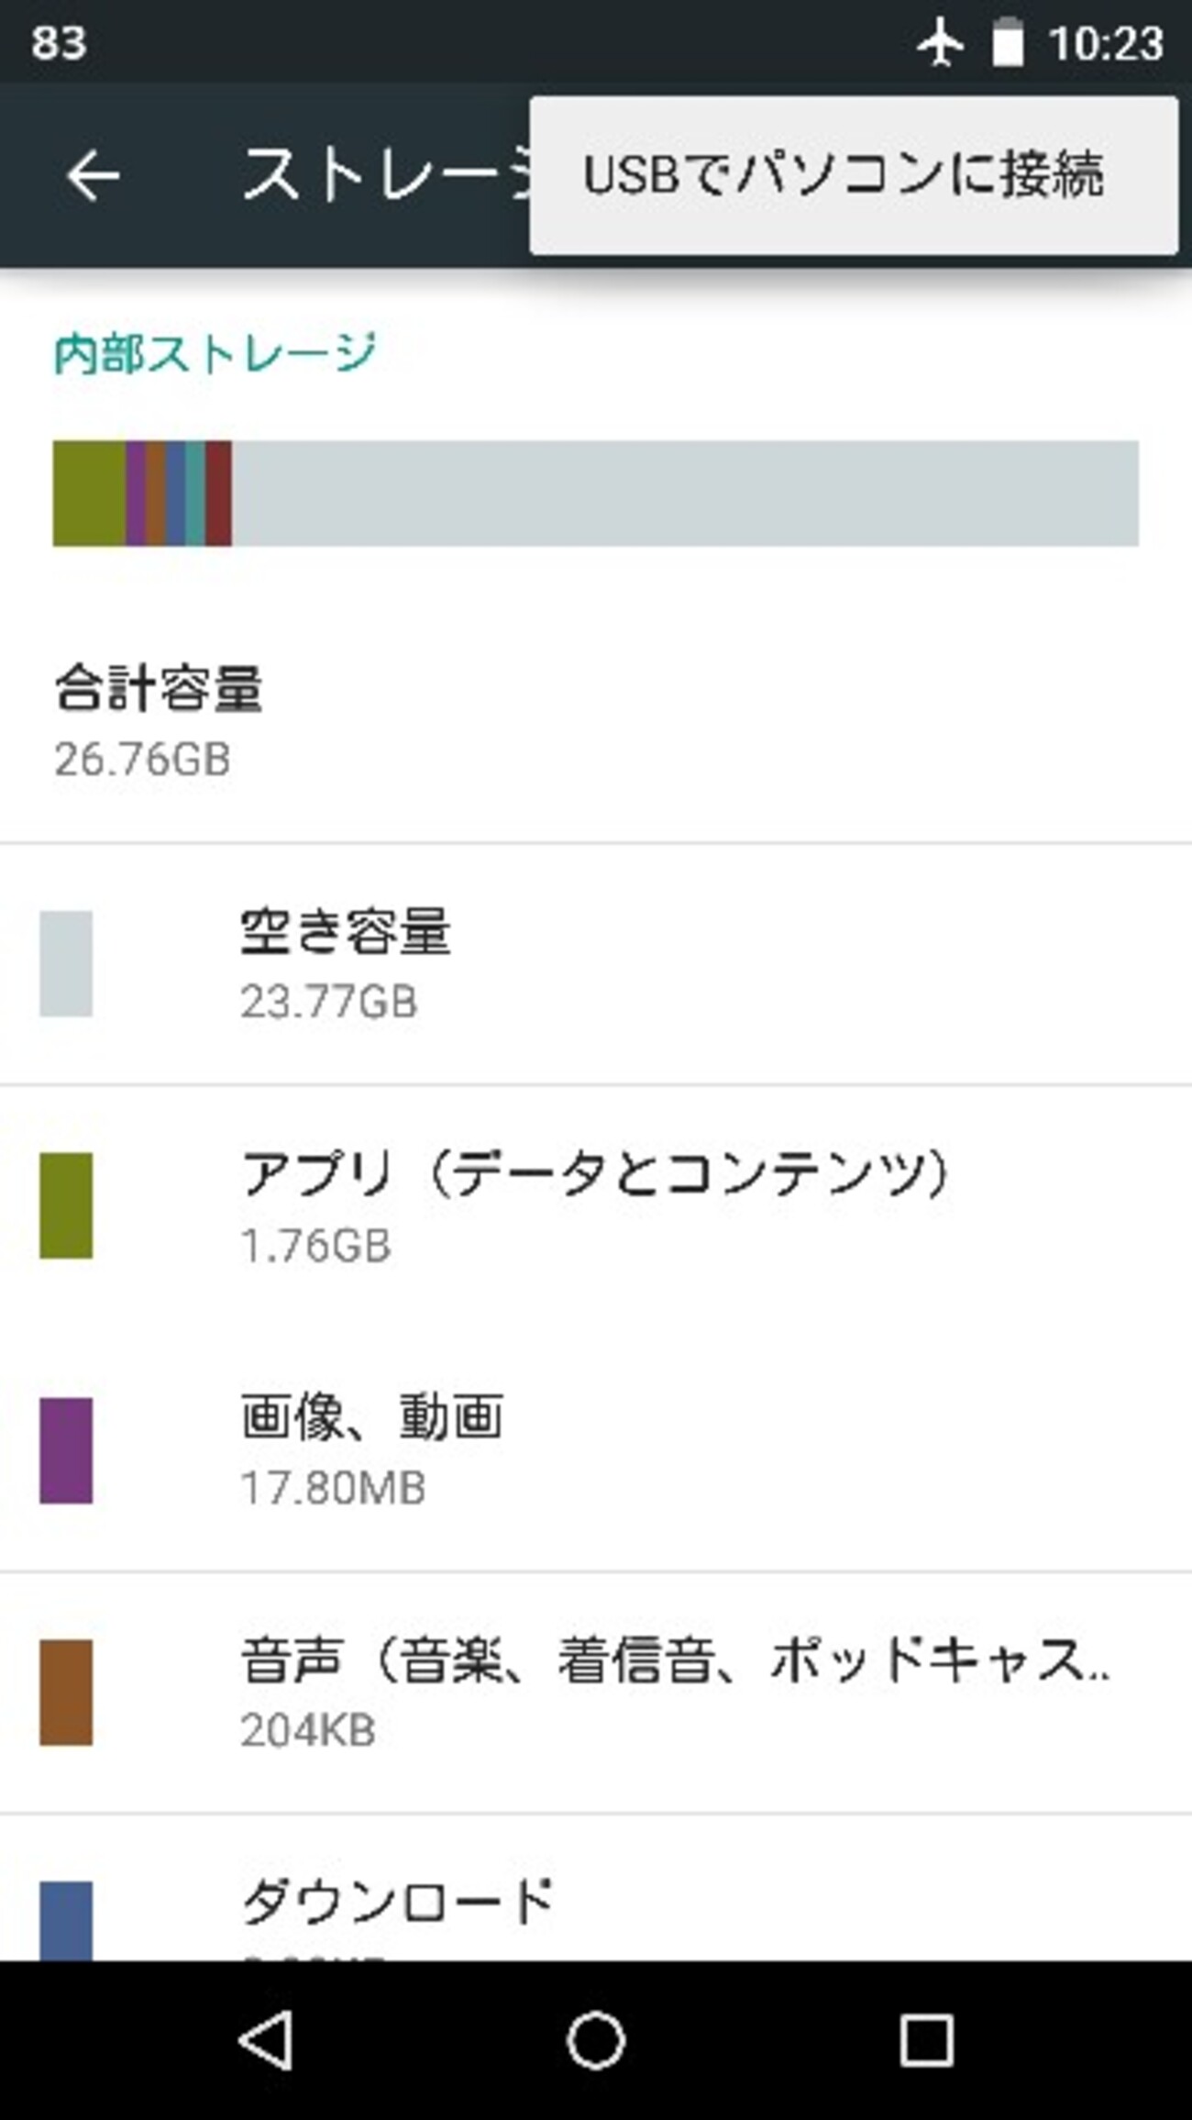Image resolution: width=1192 pixels, height=2120 pixels.
Task: Tap the brown 音声 color swatch
Action: point(66,1693)
